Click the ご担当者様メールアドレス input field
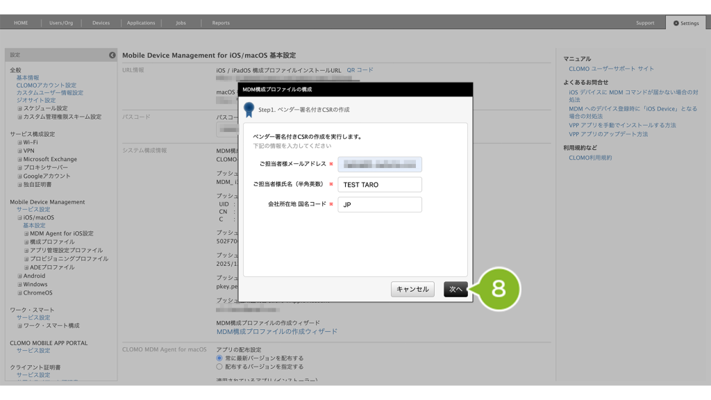Viewport: 711px width, 400px height. coord(380,165)
